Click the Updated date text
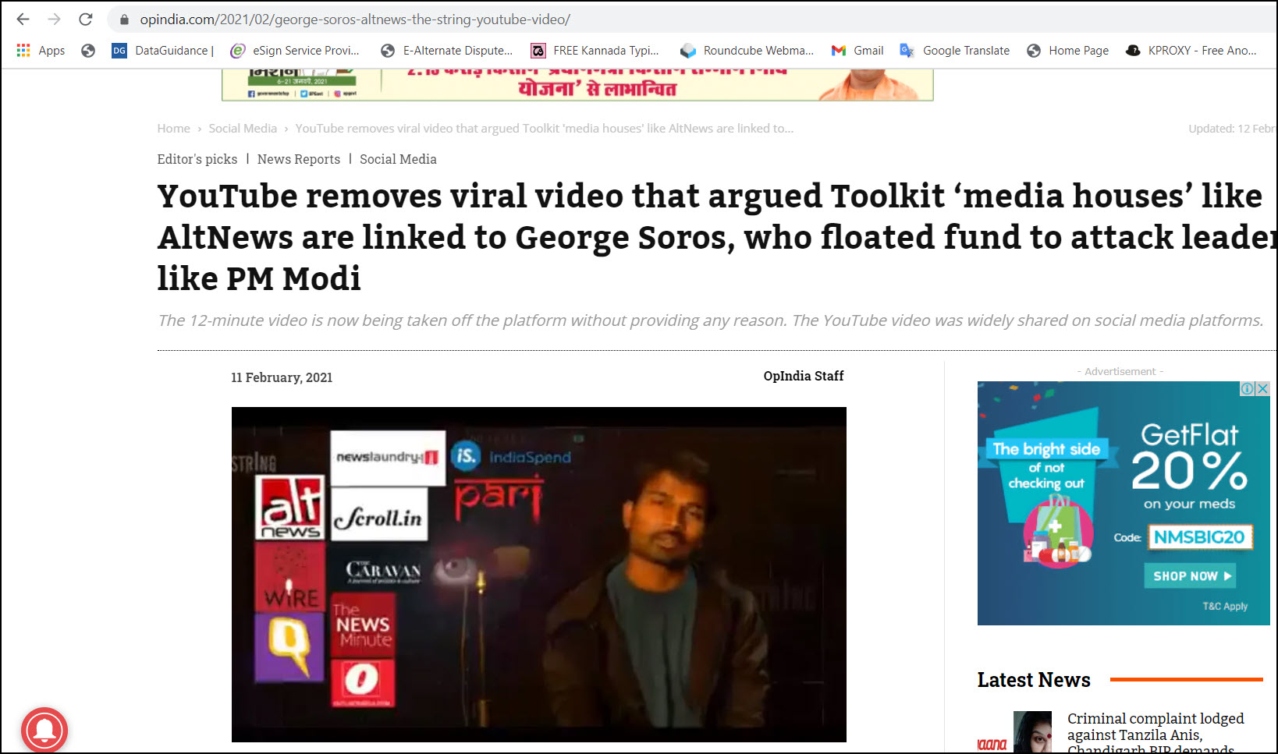This screenshot has width=1278, height=754. click(x=1232, y=129)
